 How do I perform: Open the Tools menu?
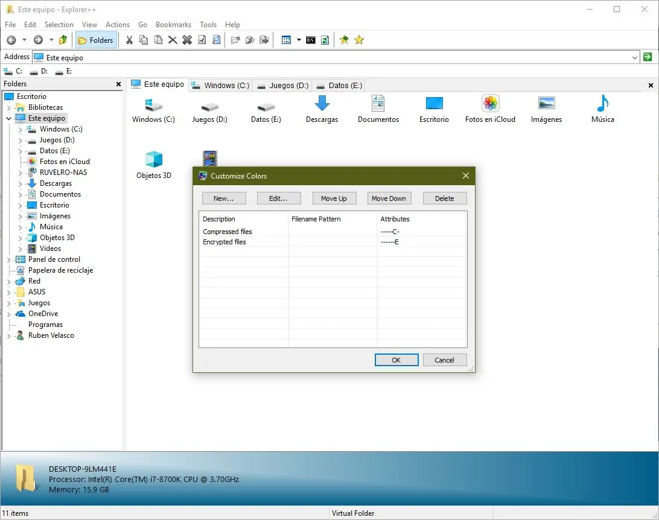tap(208, 24)
